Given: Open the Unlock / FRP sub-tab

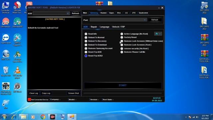Looking at the screenshot, I should point(118,27).
